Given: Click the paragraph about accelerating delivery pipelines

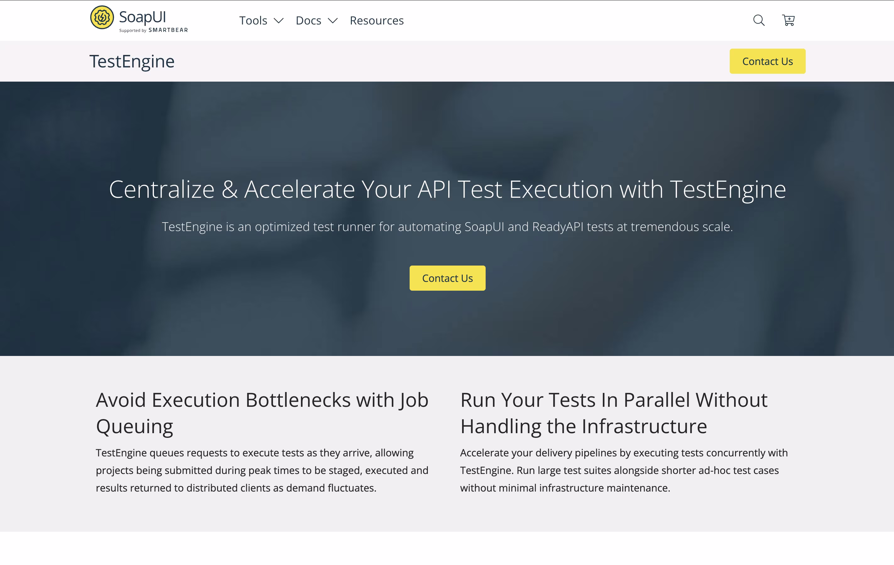Looking at the screenshot, I should [x=624, y=470].
